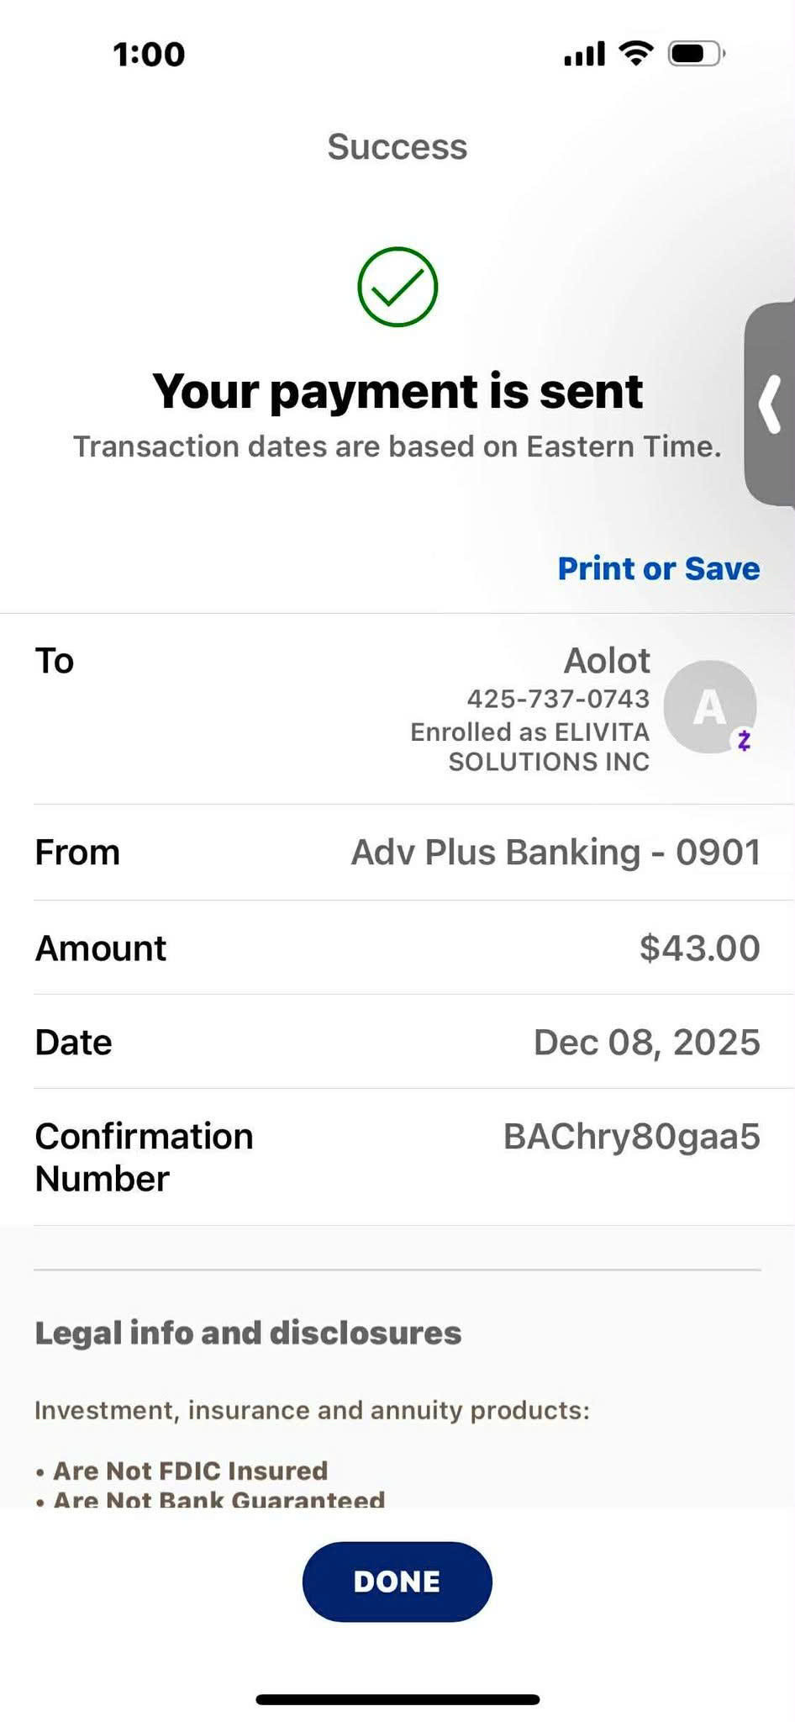Screen dimensions: 795x1722
Task: Tap the battery indicator icon
Action: tap(695, 54)
